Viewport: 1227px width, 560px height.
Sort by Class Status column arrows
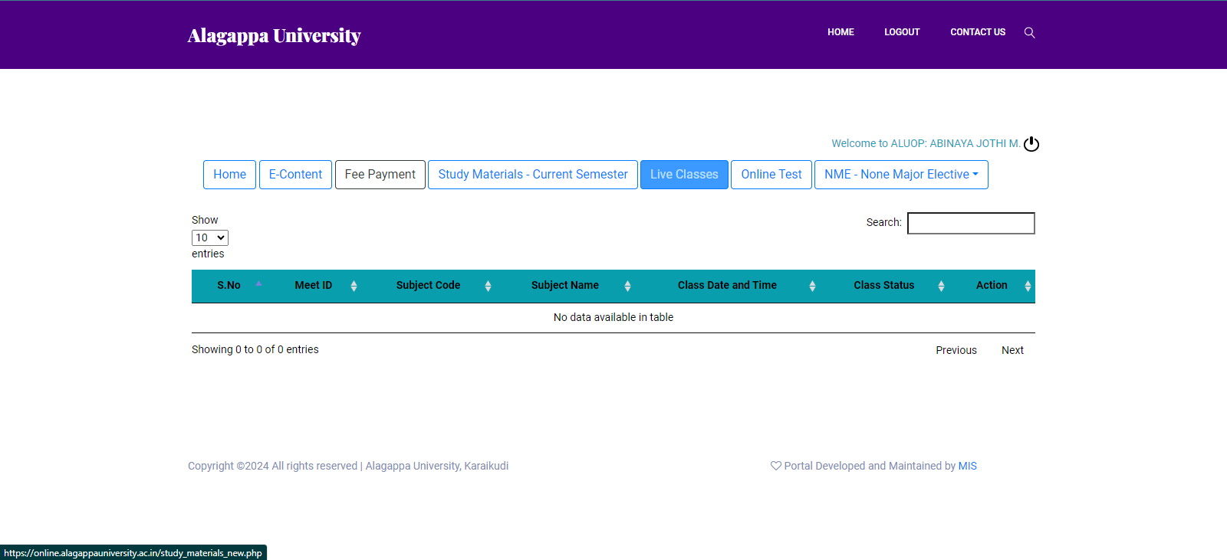pos(941,286)
